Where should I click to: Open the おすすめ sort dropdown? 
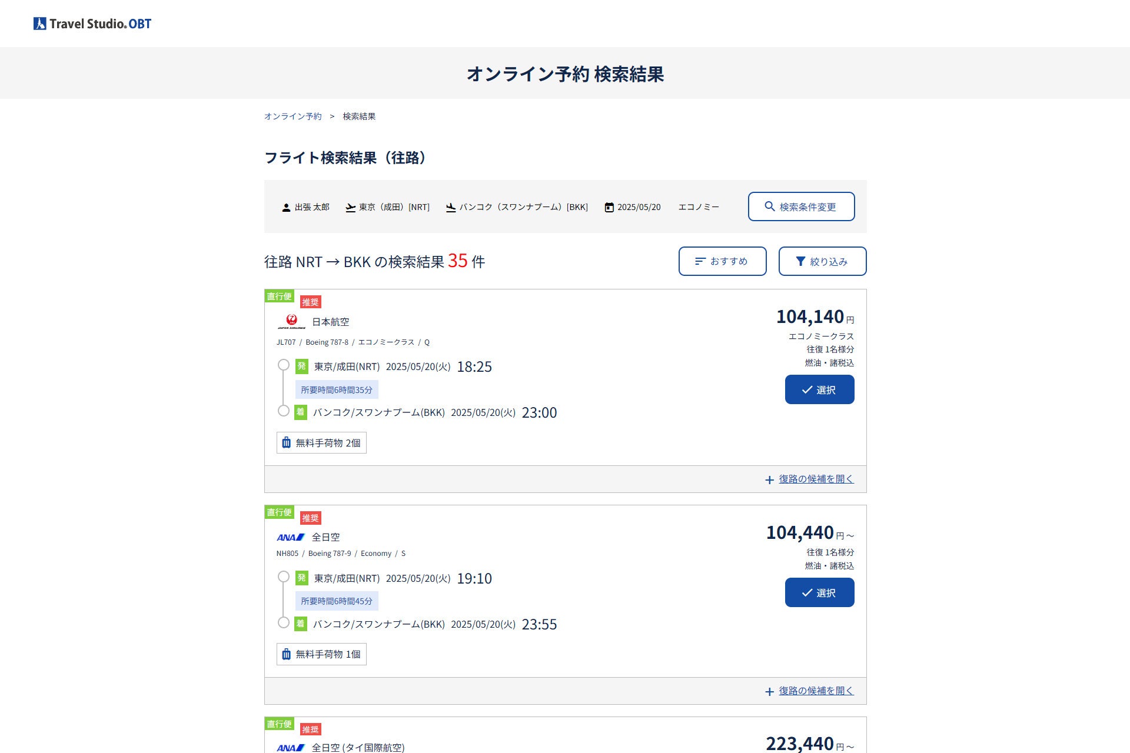(722, 261)
